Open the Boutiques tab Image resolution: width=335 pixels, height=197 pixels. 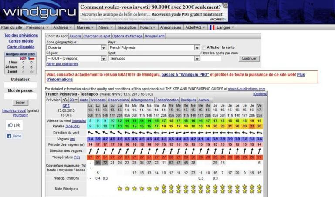tap(188, 100)
